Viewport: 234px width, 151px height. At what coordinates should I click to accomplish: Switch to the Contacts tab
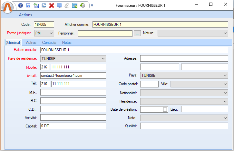[x=49, y=43]
